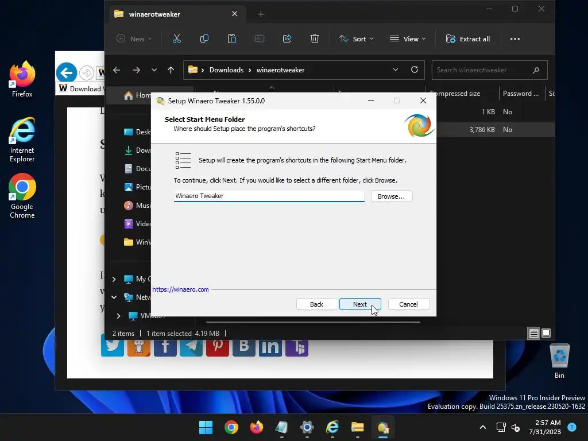Screen dimensions: 588x441
Task: Click the Copy icon in Explorer toolbar
Action: pos(204,38)
